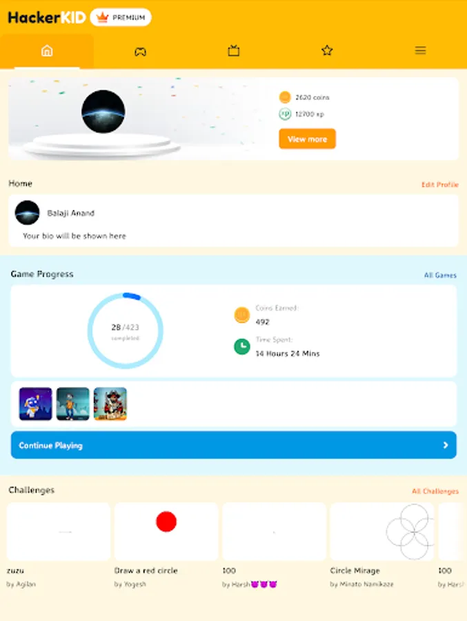Click Balaji Anand's small profile avatar
467x621 pixels.
click(28, 213)
